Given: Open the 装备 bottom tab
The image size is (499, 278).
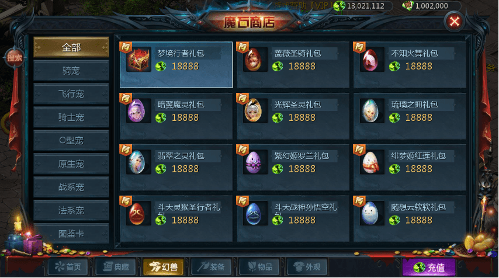Looking at the screenshot, I should point(211,266).
